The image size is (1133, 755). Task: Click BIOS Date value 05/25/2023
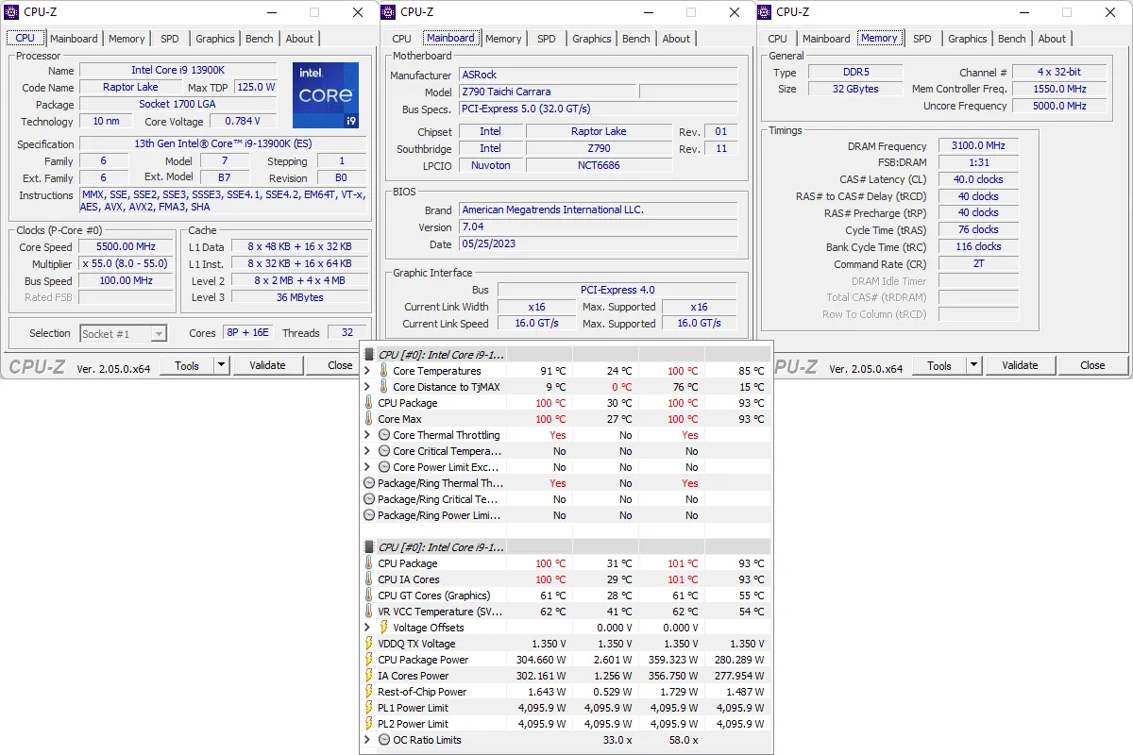click(598, 244)
